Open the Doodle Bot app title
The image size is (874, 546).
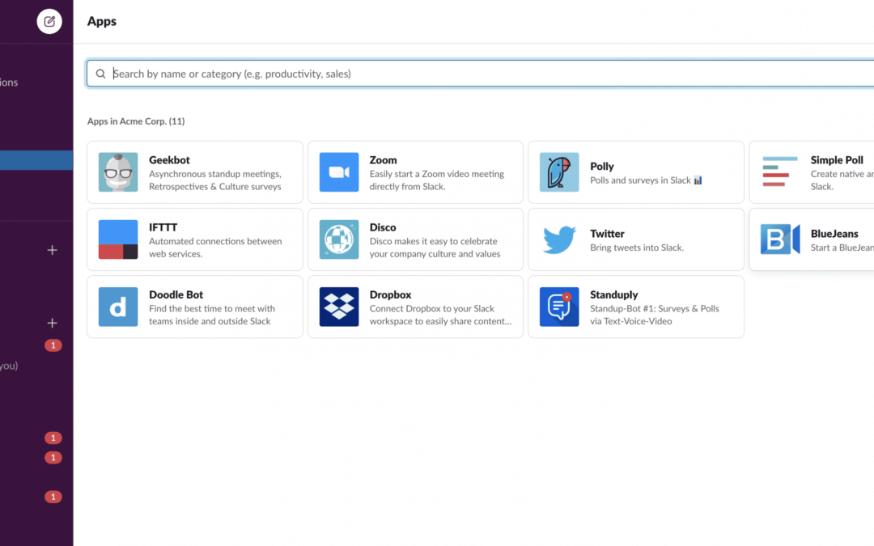pos(176,294)
